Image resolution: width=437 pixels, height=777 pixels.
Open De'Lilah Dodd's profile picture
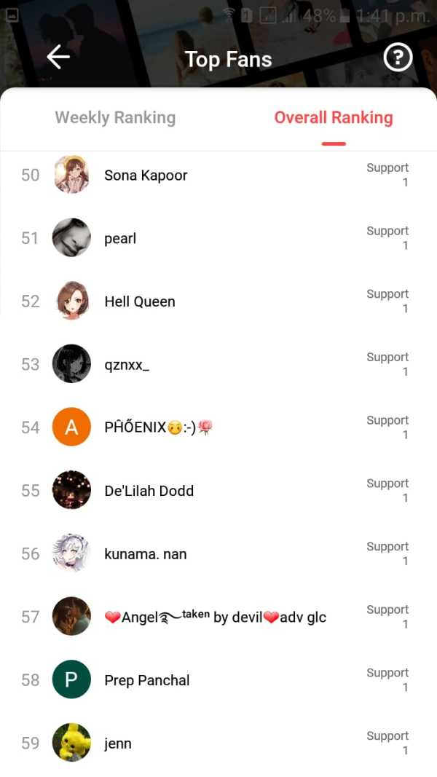pyautogui.click(x=71, y=491)
